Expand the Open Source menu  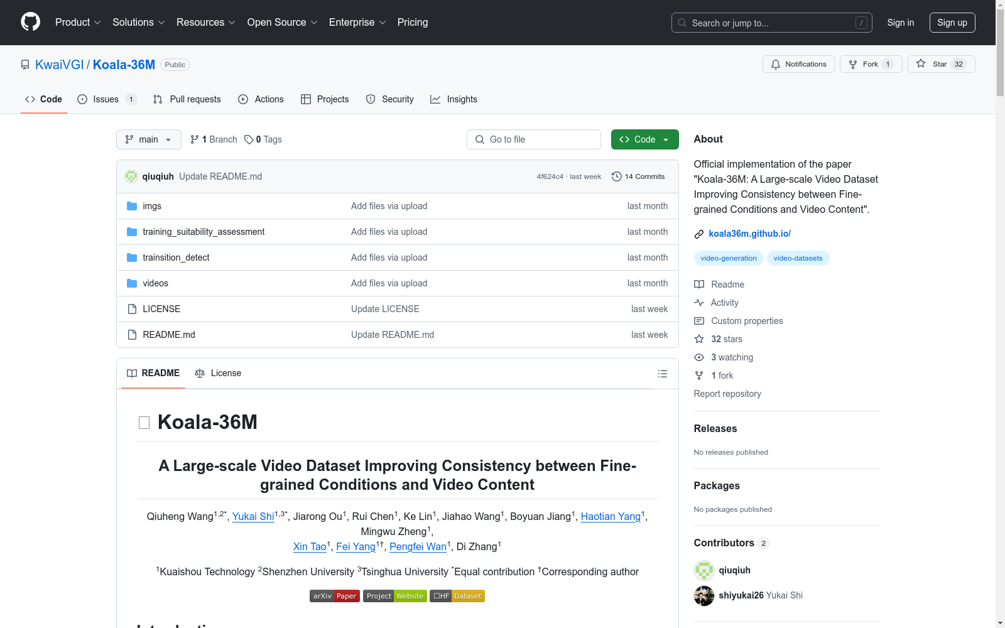[282, 22]
